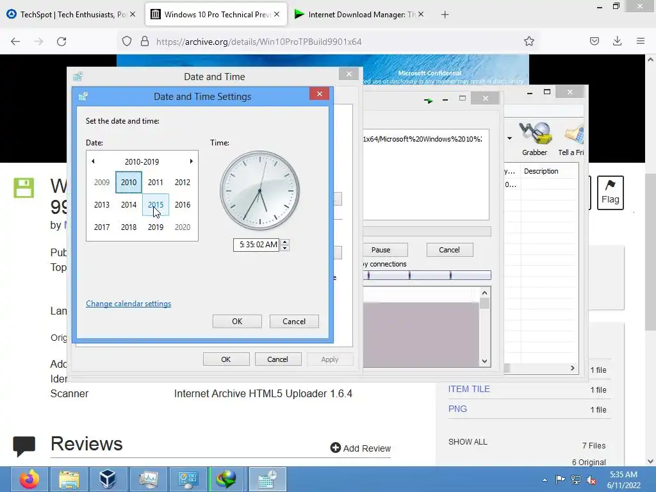Increase time with the spinner up arrow

click(x=284, y=242)
